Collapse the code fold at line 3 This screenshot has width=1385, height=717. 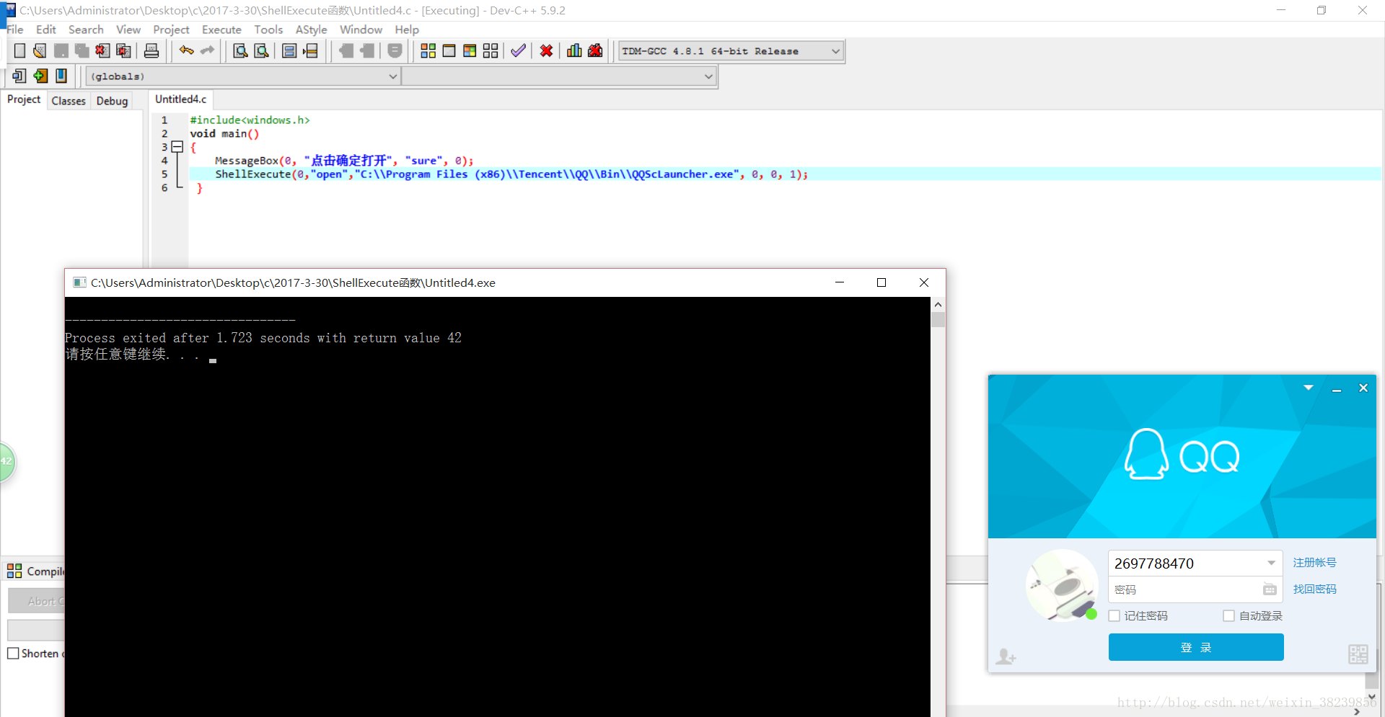(x=177, y=147)
